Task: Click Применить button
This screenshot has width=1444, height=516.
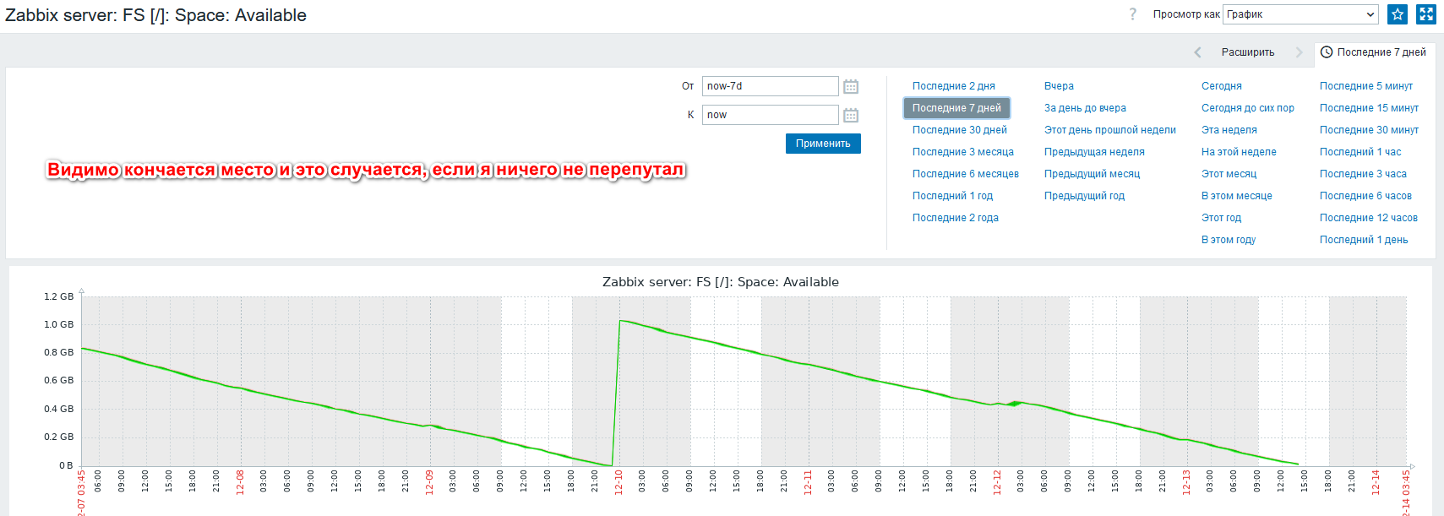Action: tap(823, 144)
